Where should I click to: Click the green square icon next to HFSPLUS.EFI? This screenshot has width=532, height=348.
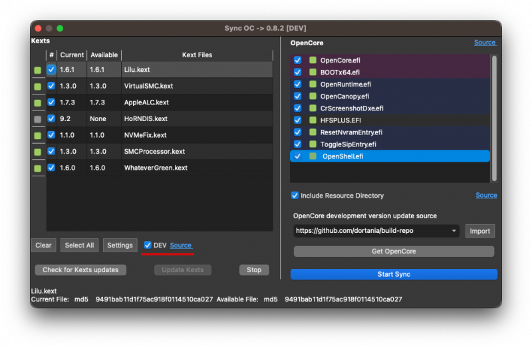click(x=313, y=120)
